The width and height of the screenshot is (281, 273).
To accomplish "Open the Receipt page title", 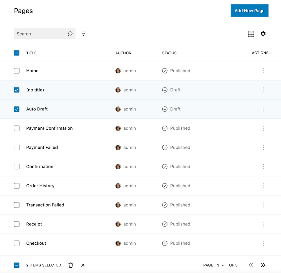I will (34, 224).
